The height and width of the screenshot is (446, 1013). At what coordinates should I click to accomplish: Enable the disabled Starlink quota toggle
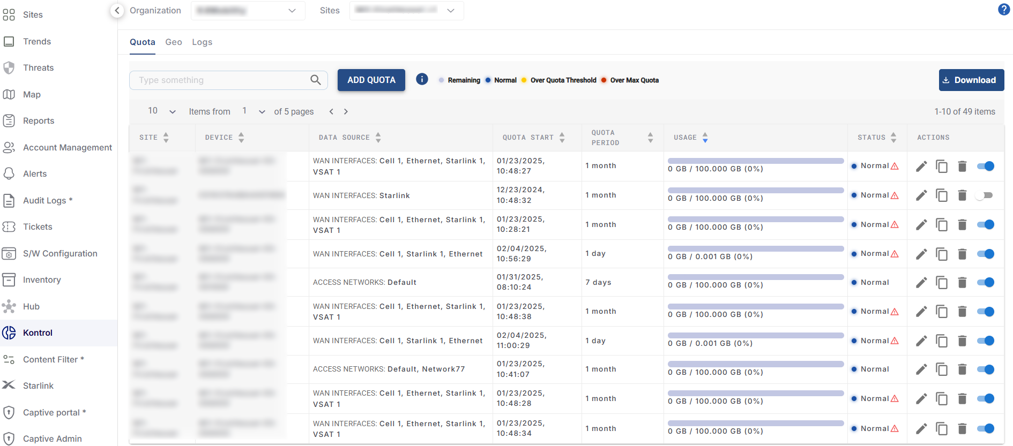[985, 195]
